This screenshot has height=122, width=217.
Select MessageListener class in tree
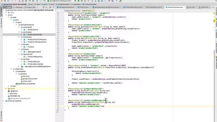pyautogui.click(x=34, y=52)
